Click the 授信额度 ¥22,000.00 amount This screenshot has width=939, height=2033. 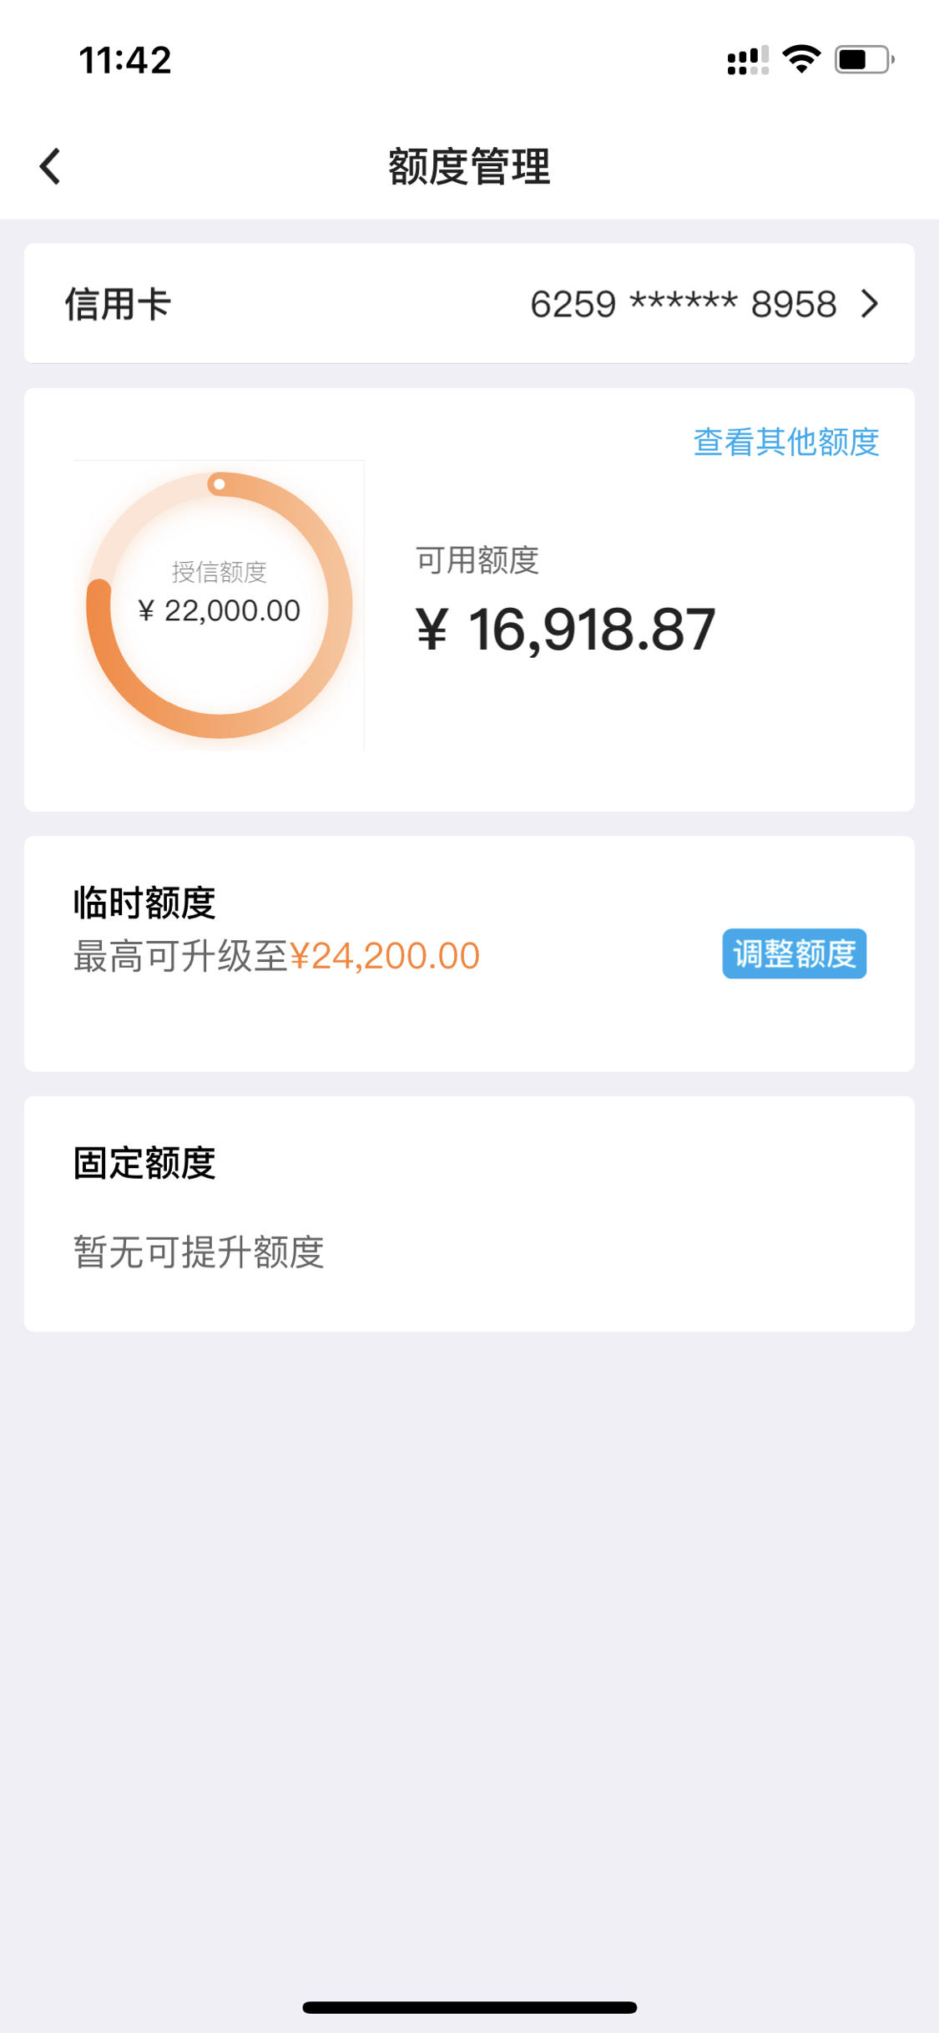219,610
